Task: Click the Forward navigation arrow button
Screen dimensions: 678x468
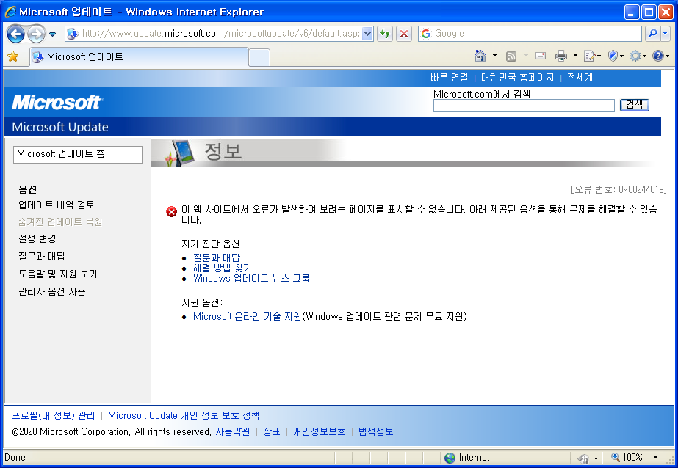Action: [36, 34]
